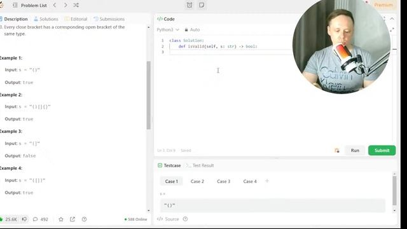Go to next problem arrow

pyautogui.click(x=66, y=5)
